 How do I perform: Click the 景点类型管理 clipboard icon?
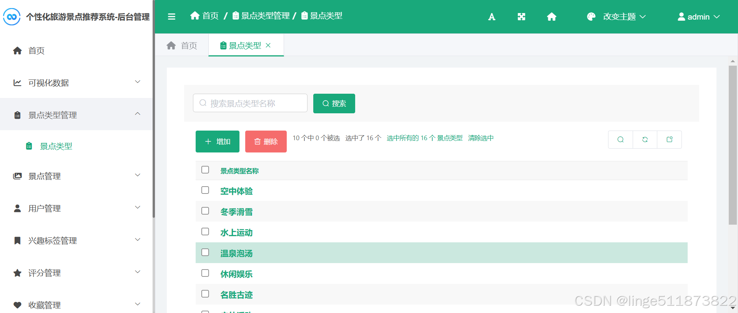tap(17, 115)
